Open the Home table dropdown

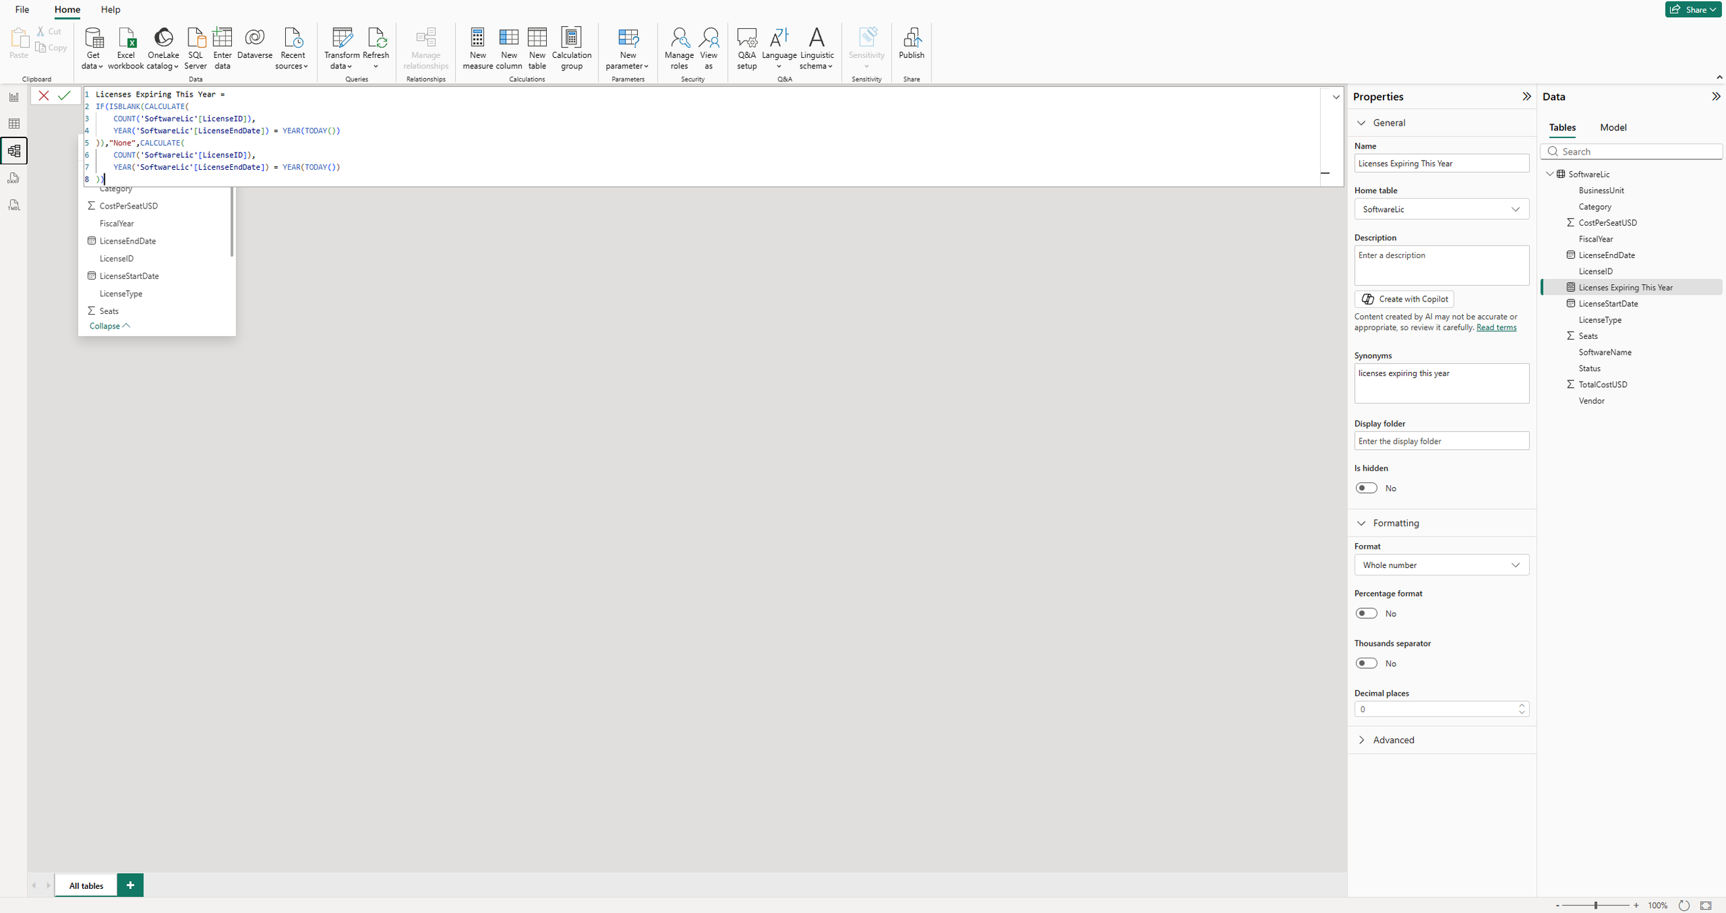(x=1441, y=209)
